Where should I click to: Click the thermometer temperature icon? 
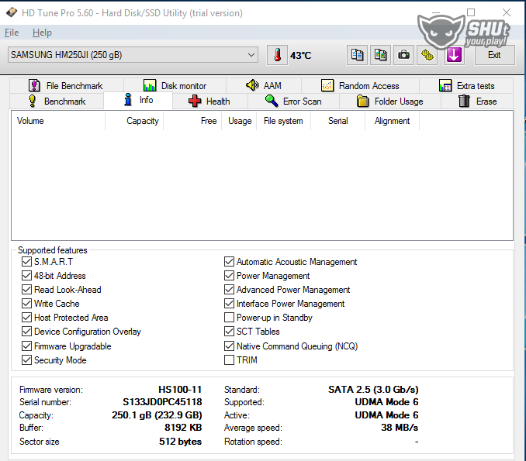(x=278, y=55)
